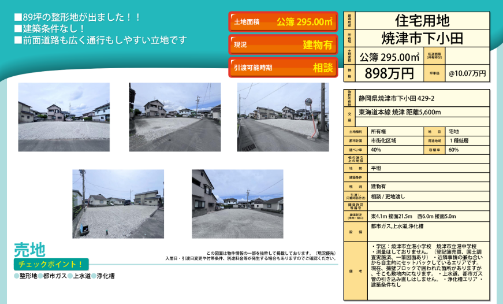Click the bullet dot before 浄化槽

(x=94, y=276)
